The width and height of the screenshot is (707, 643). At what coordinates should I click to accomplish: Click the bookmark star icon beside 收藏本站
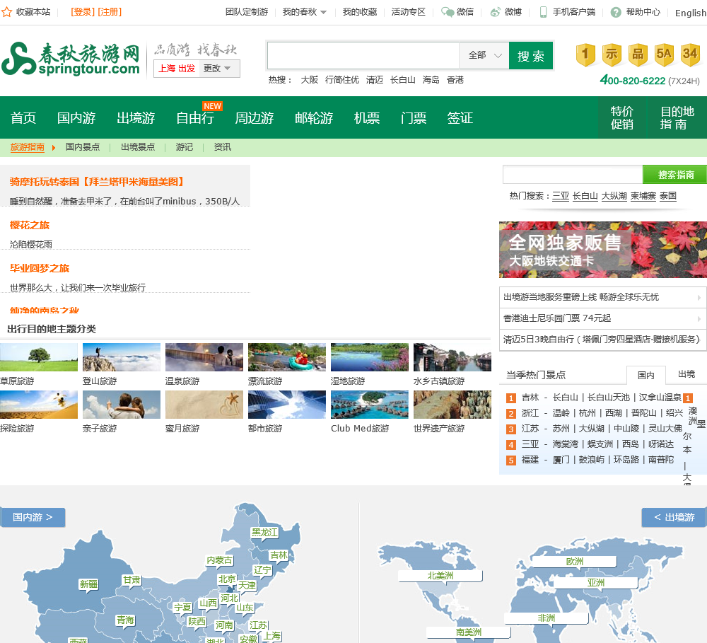click(x=6, y=12)
